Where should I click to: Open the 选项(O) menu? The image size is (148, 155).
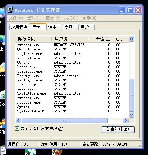click(x=34, y=18)
